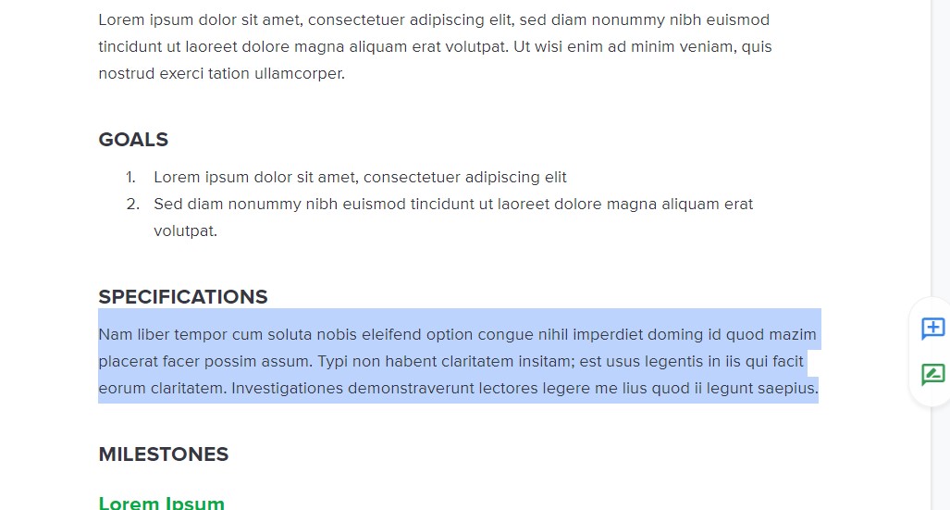Click the highlighted line starting 'placerat facer possim'
This screenshot has width=950, height=510.
point(450,361)
